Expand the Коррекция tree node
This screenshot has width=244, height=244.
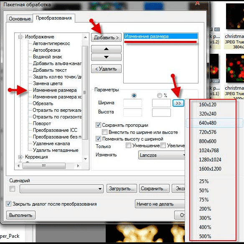(x=20, y=157)
